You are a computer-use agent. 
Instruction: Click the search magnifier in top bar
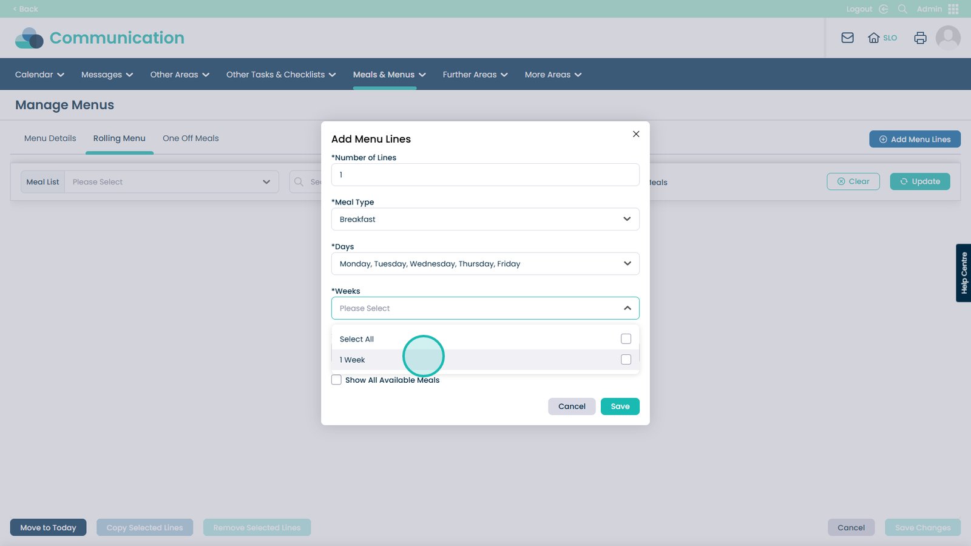pos(902,9)
